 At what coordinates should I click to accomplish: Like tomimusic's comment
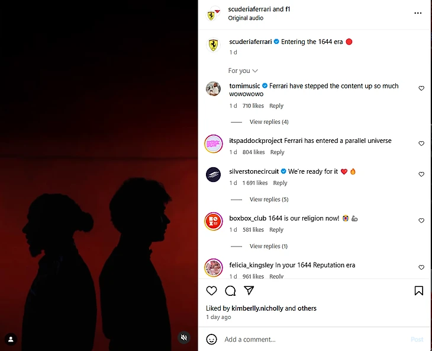pos(421,88)
